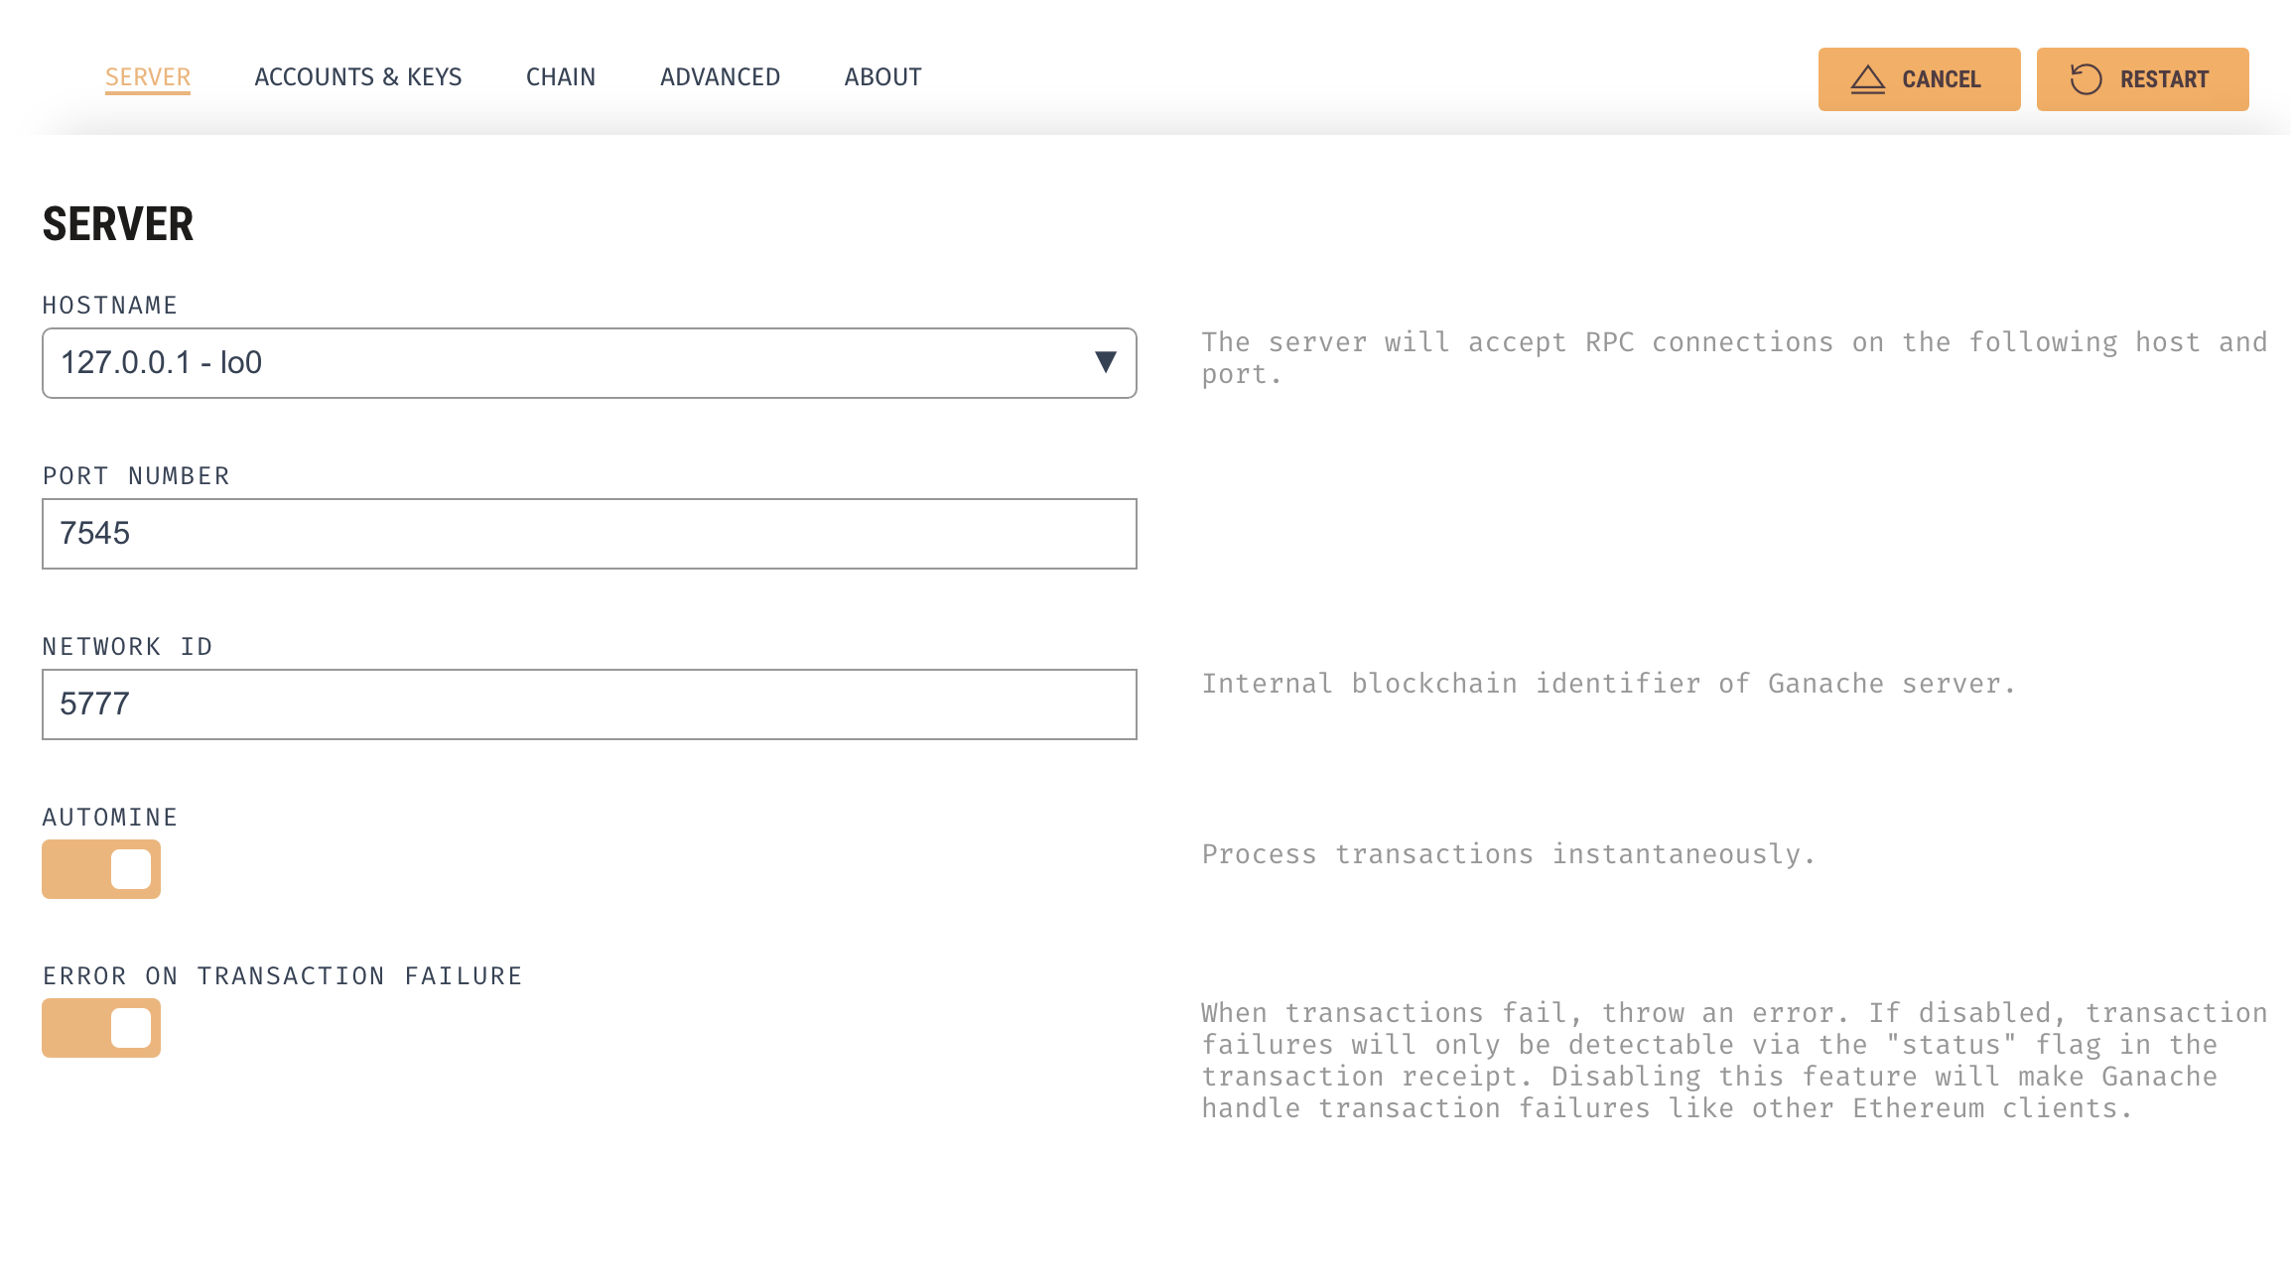This screenshot has width=2291, height=1278.
Task: Switch to the Server tab
Action: pos(148,77)
